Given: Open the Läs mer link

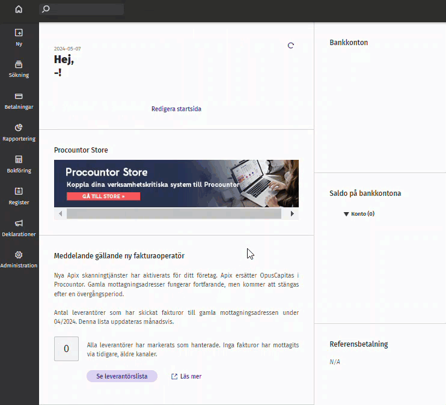Looking at the screenshot, I should [x=191, y=376].
